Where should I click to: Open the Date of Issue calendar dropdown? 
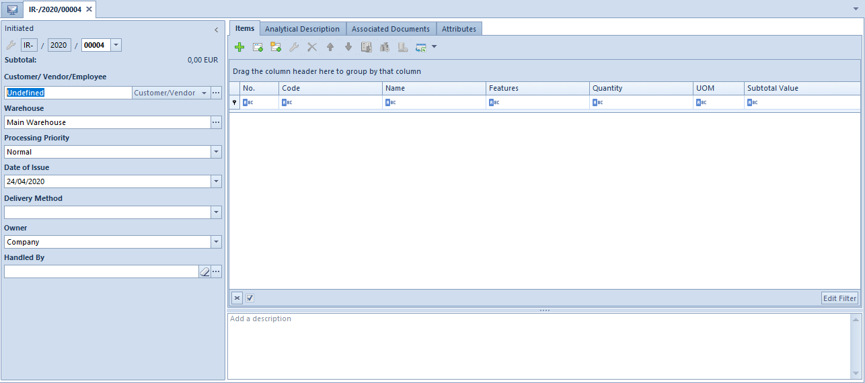(x=216, y=181)
